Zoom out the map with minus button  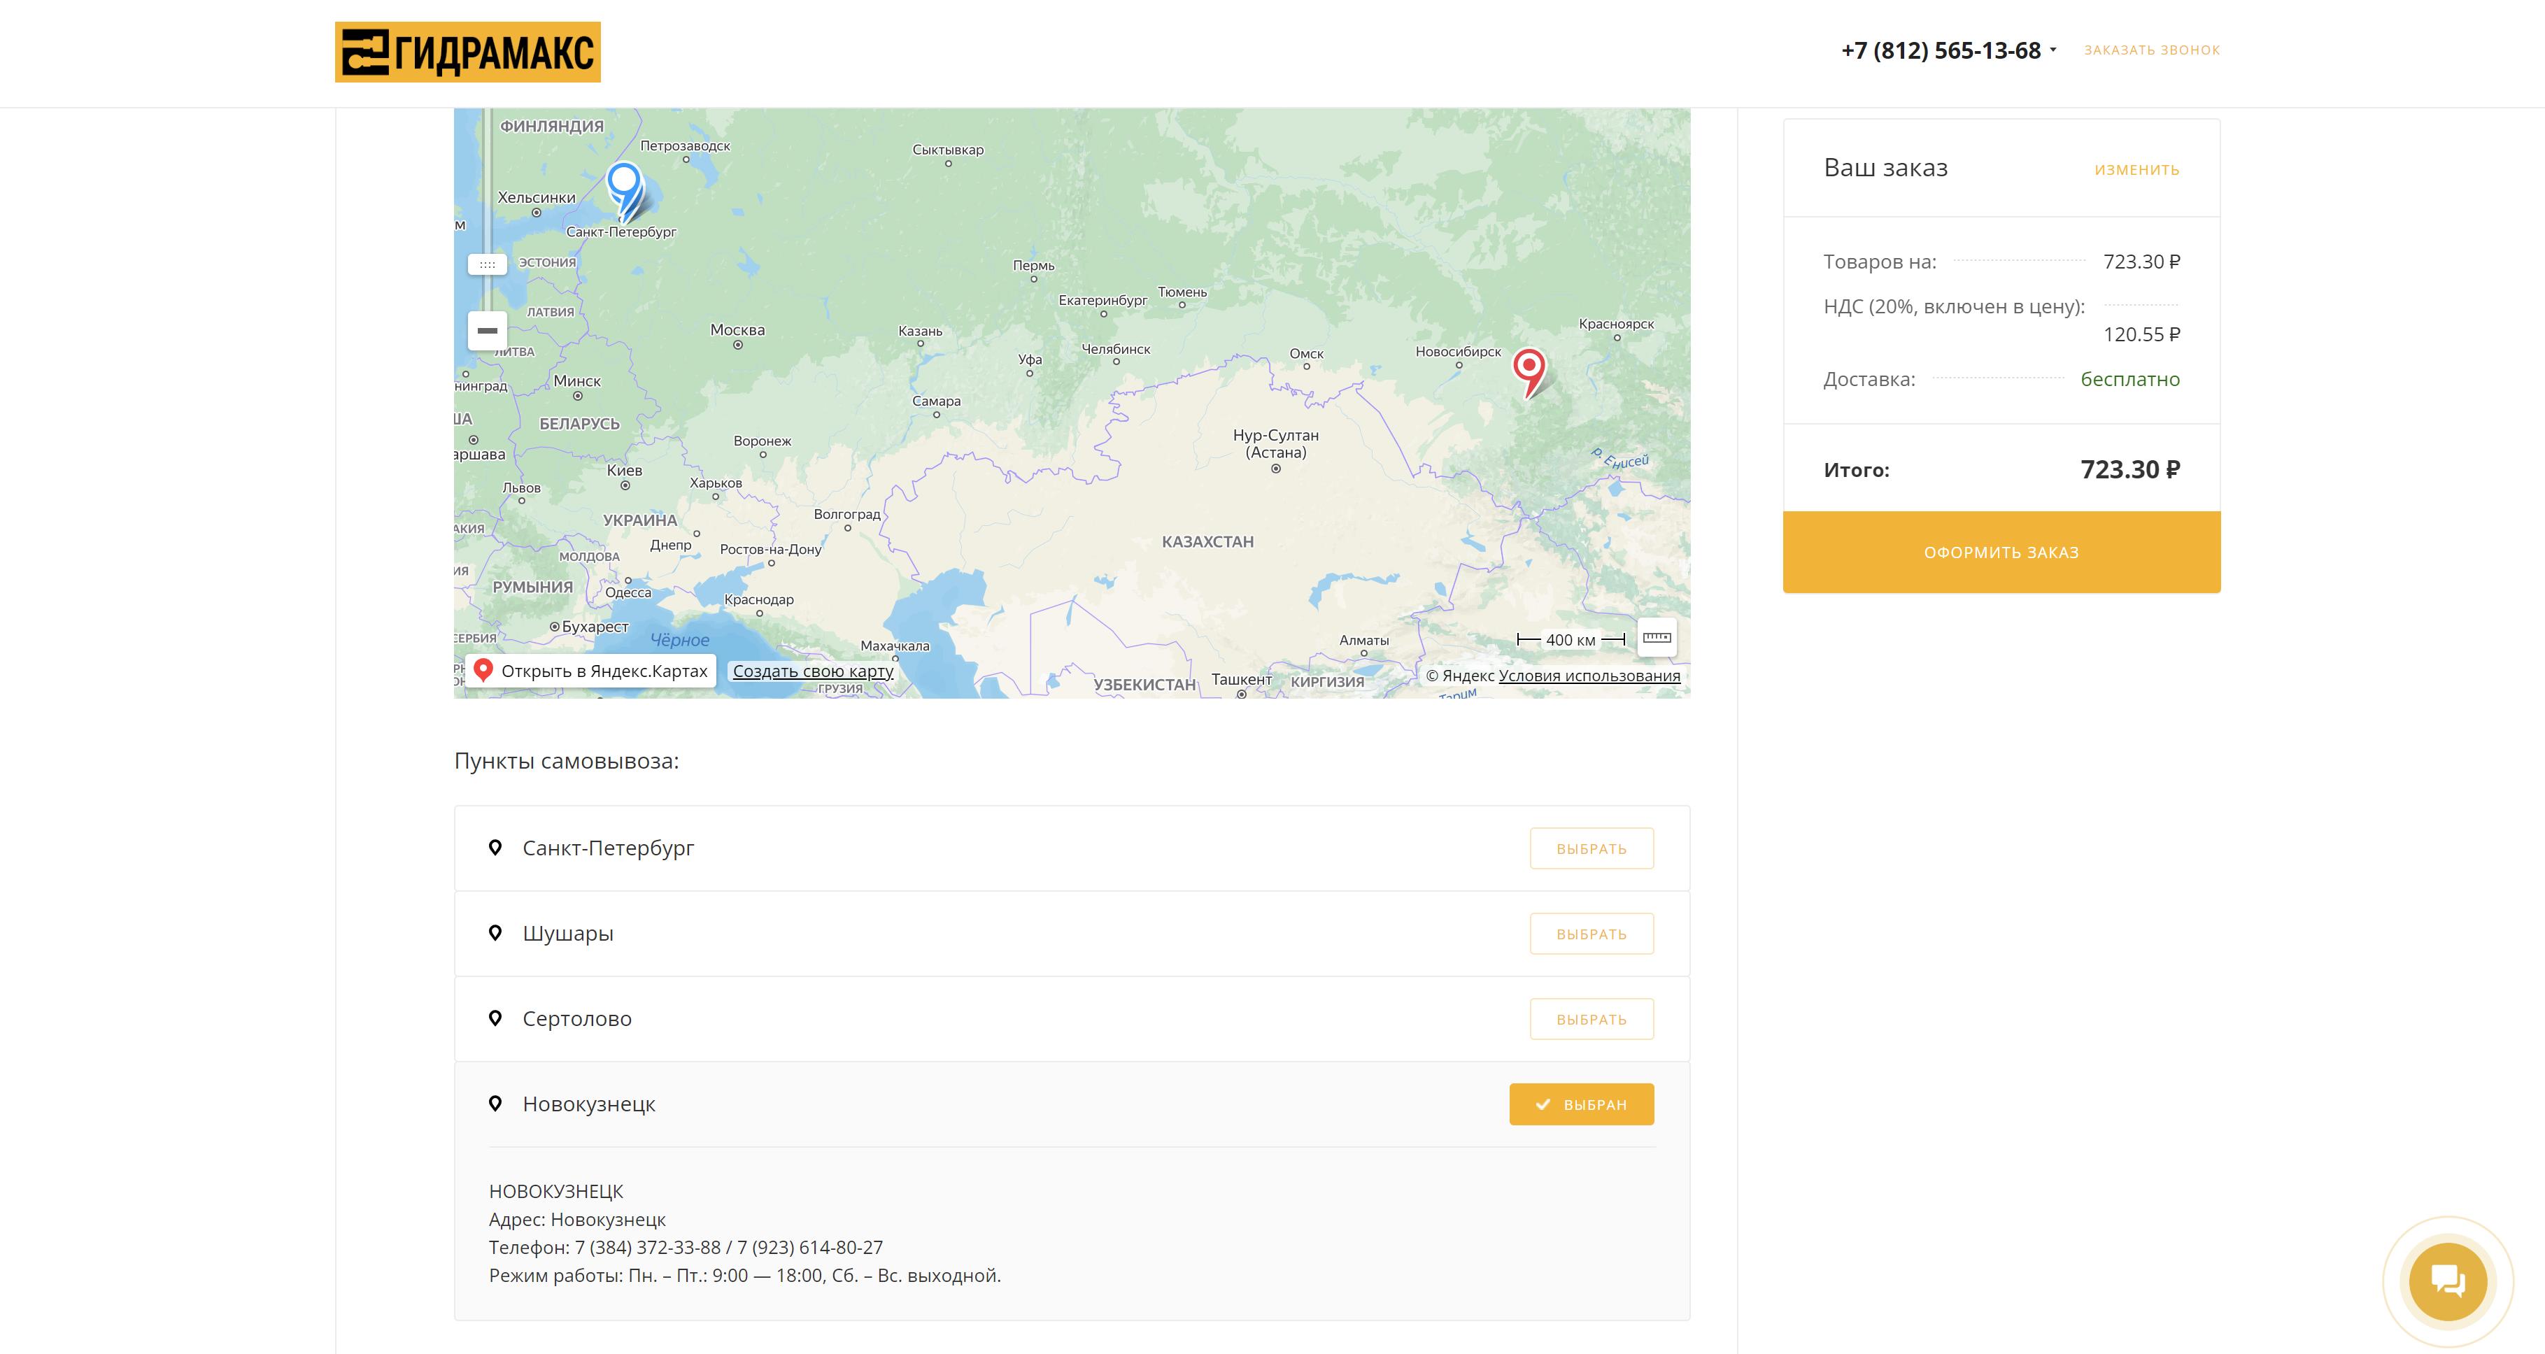click(x=487, y=331)
